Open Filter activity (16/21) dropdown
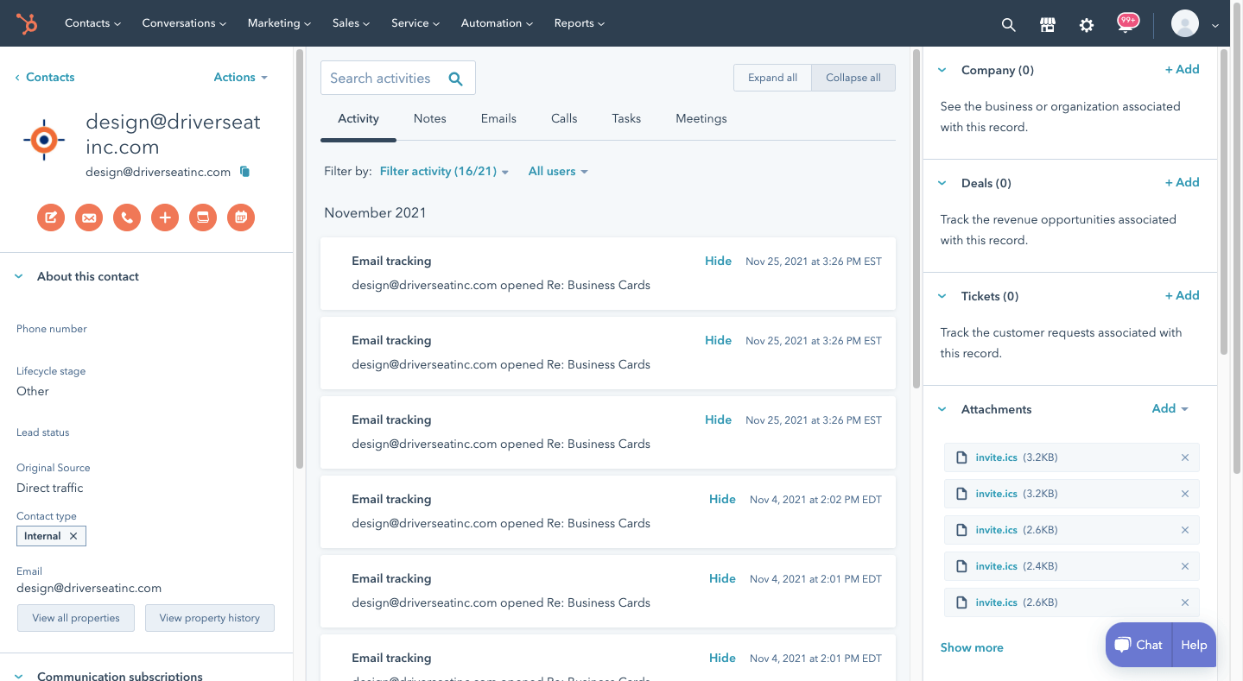 point(445,171)
